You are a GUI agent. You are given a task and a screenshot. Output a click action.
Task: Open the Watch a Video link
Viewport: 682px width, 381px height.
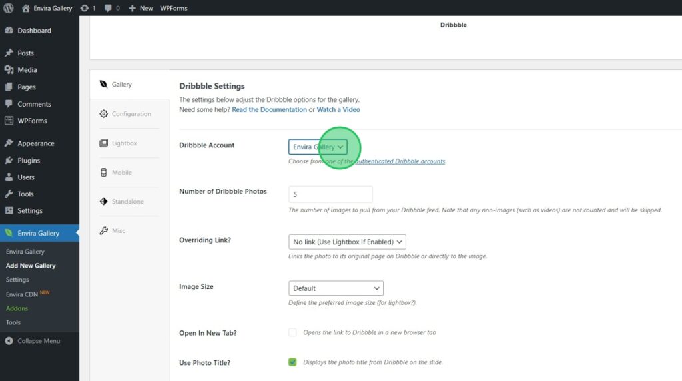pos(338,109)
